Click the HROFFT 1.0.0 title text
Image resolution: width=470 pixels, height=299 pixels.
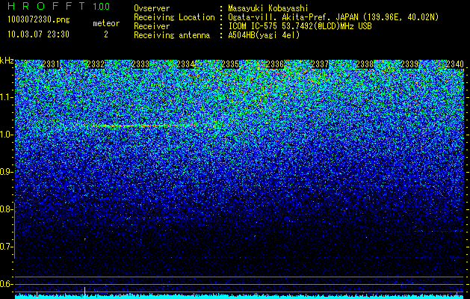tap(58, 6)
